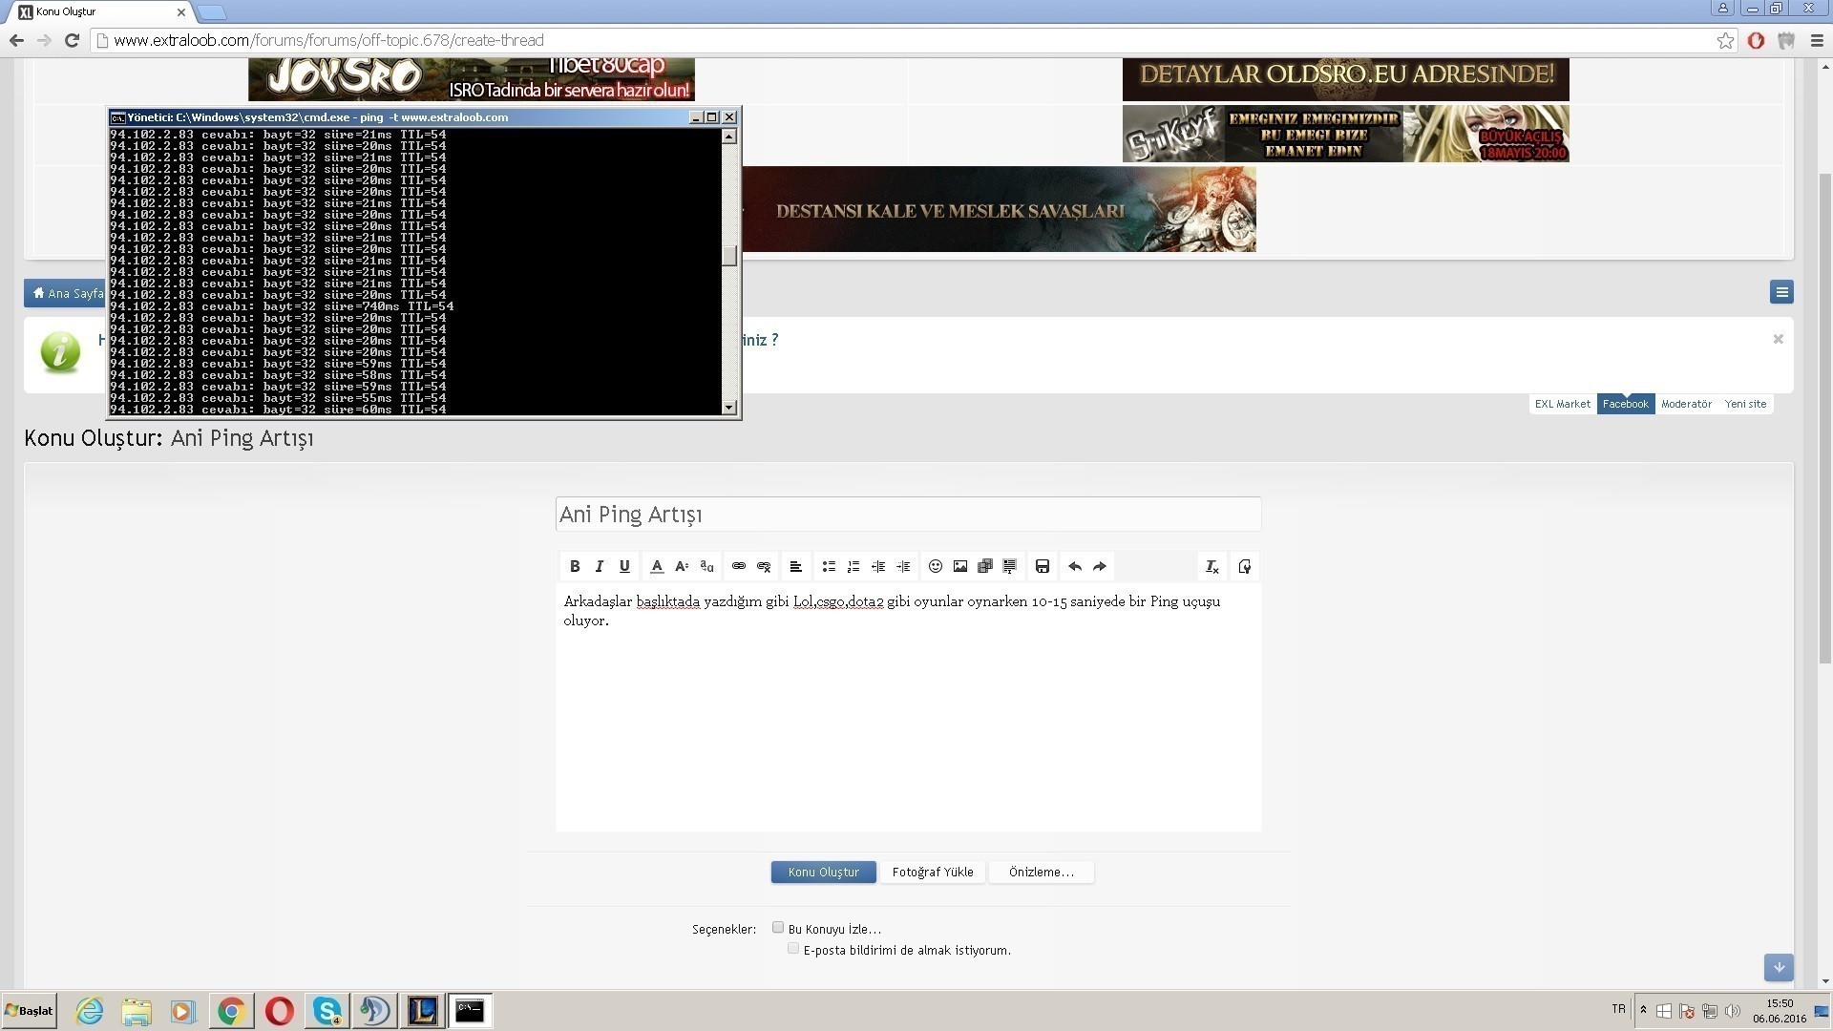The image size is (1833, 1031).
Task: Insert a link into the post
Action: pyautogui.click(x=739, y=566)
